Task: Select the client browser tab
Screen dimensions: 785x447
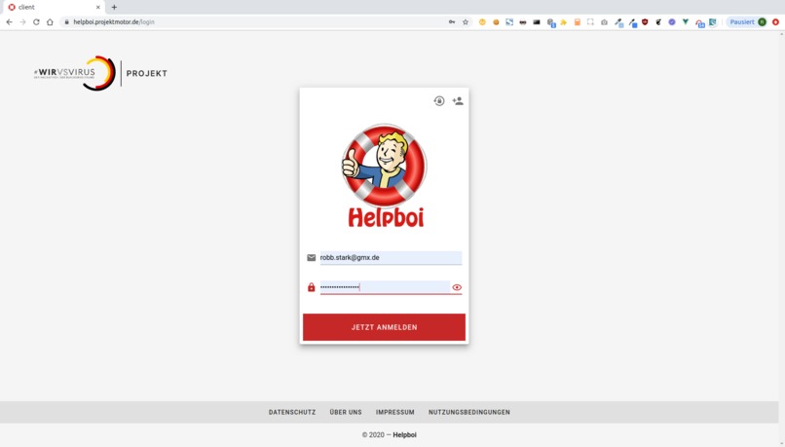Action: (53, 7)
